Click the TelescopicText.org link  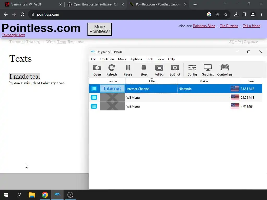click(25, 42)
